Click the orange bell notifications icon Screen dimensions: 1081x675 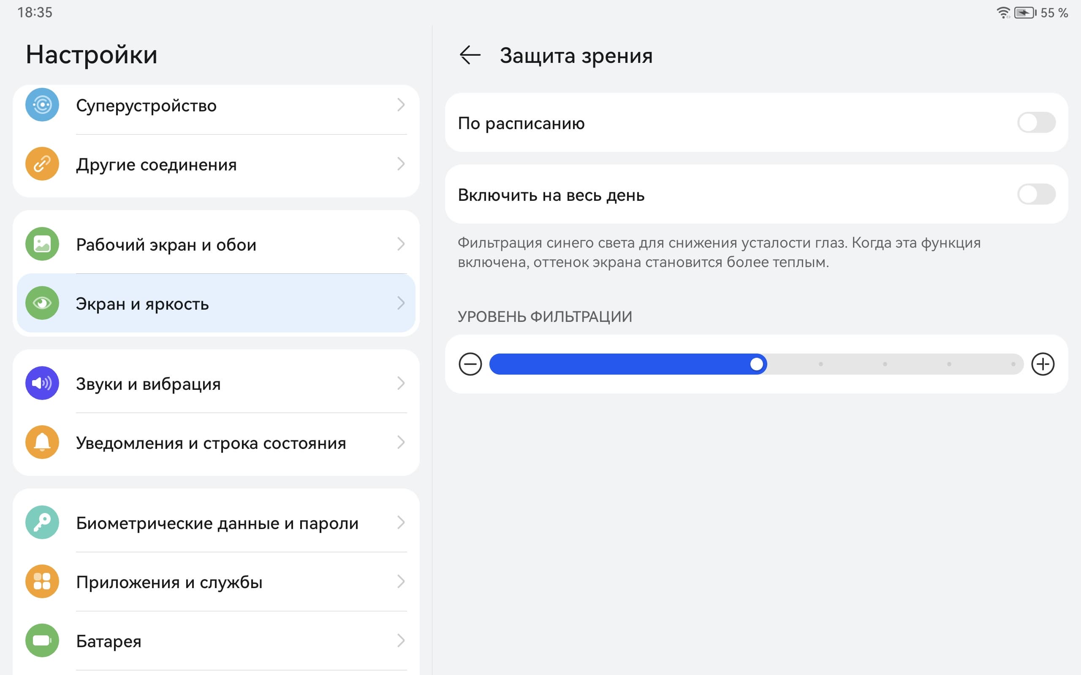[x=42, y=443]
